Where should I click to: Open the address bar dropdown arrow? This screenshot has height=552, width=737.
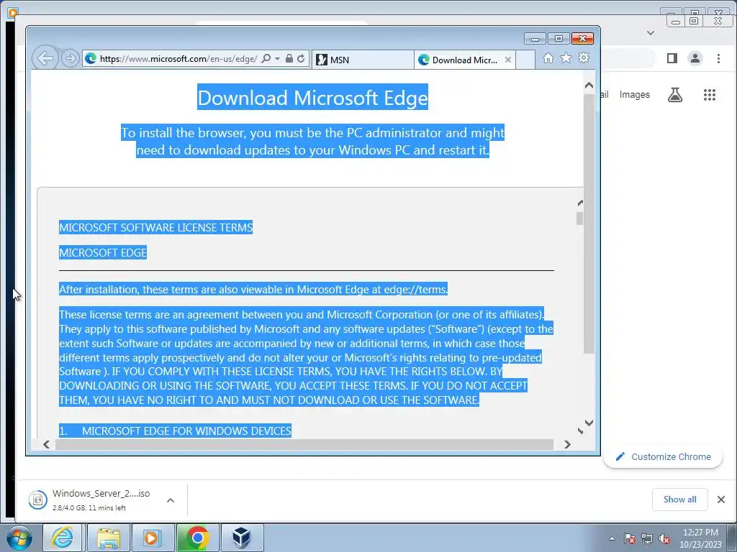pyautogui.click(x=277, y=59)
